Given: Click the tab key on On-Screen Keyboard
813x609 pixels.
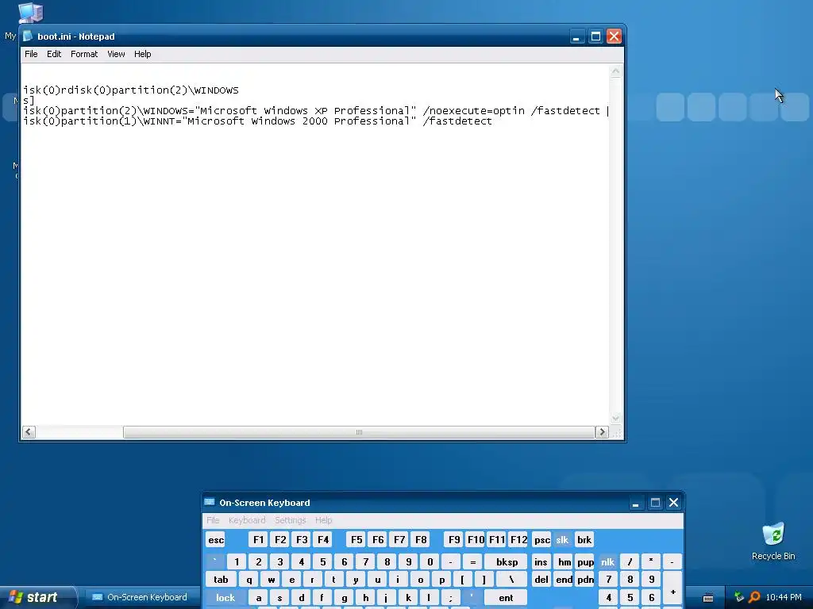Looking at the screenshot, I should point(221,580).
